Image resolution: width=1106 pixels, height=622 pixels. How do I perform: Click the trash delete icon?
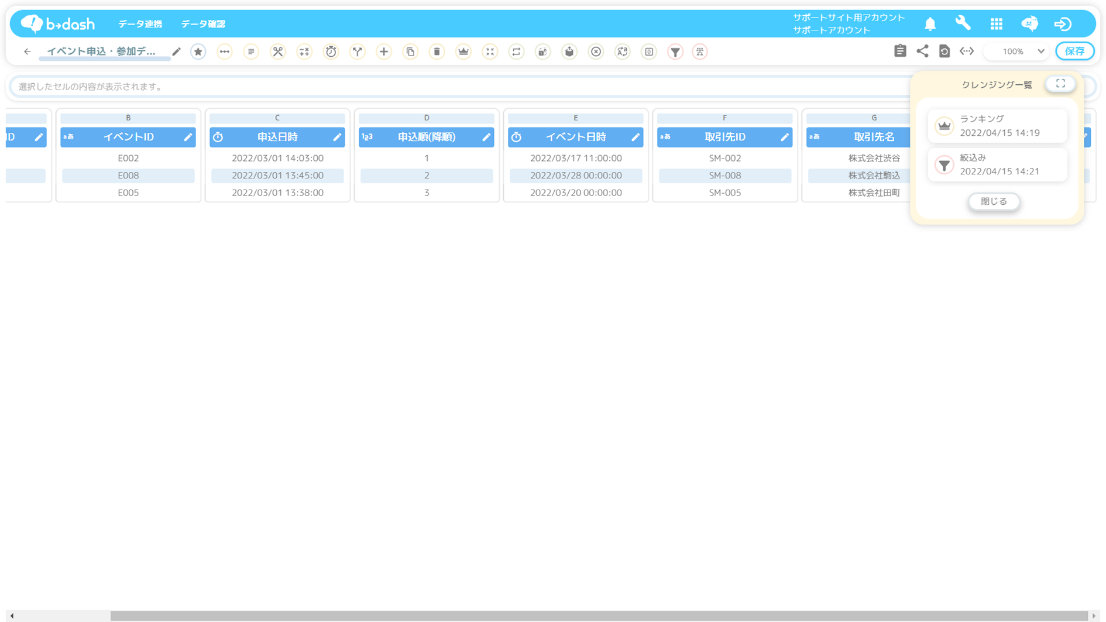click(x=437, y=51)
